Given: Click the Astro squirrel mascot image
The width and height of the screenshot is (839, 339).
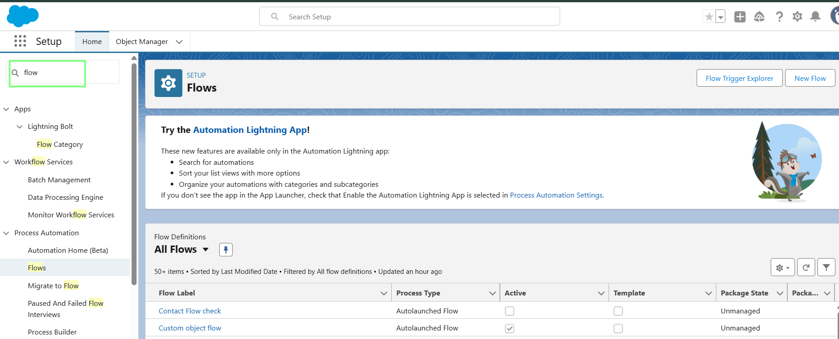Looking at the screenshot, I should pos(787,163).
